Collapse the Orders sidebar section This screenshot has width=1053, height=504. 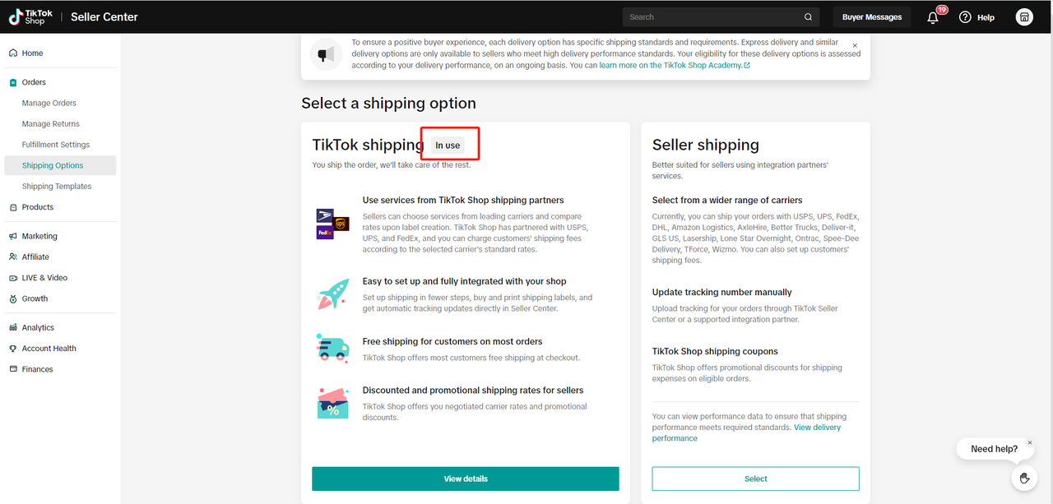tap(34, 82)
